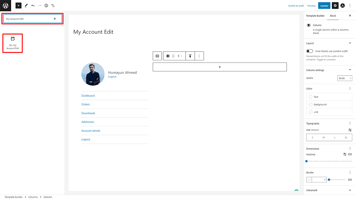Viewport: 355px width, 199px height.
Task: Select the Block tab in settings panel
Action: tap(333, 16)
